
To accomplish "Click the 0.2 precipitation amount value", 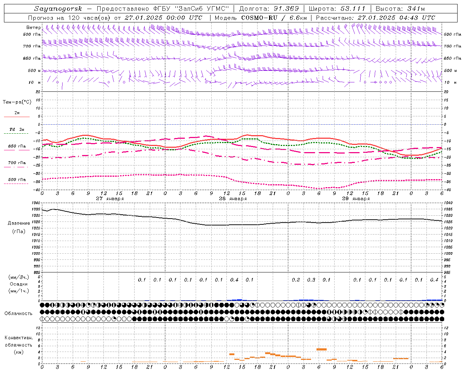I will [x=296, y=280].
